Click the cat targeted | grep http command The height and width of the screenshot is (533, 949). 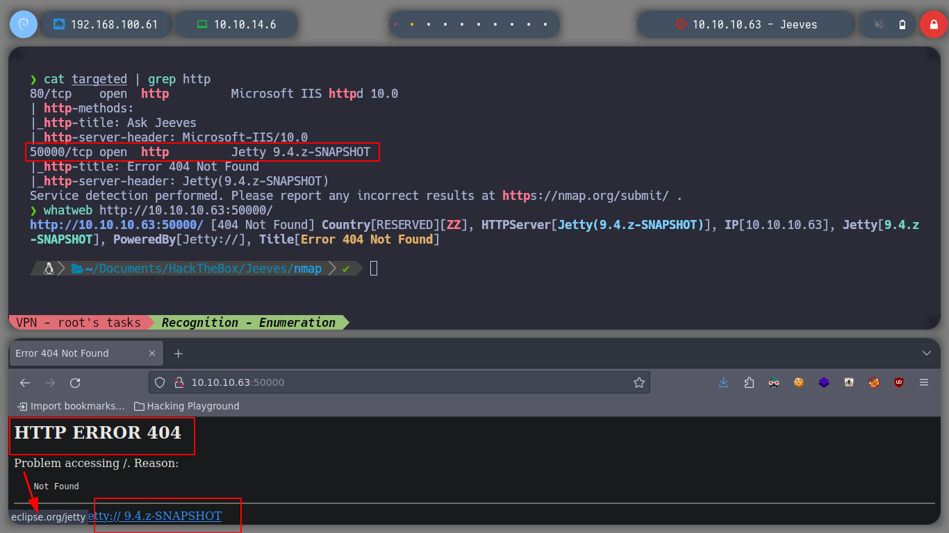coord(120,79)
